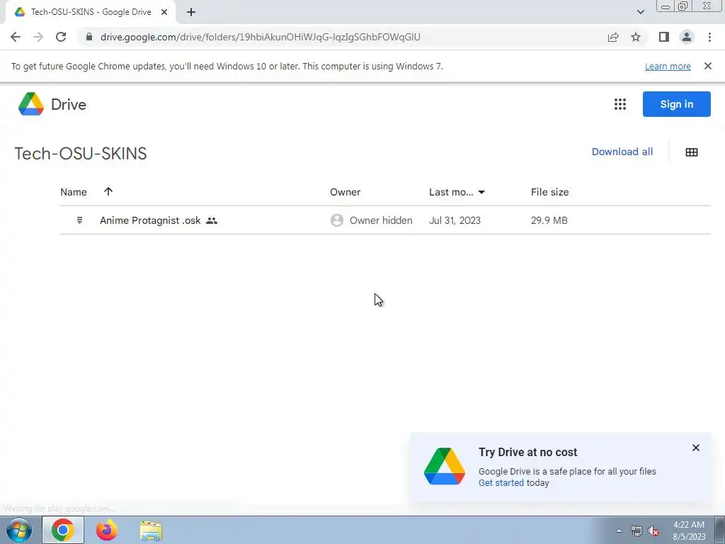Launch Firefox from the taskbar

107,530
